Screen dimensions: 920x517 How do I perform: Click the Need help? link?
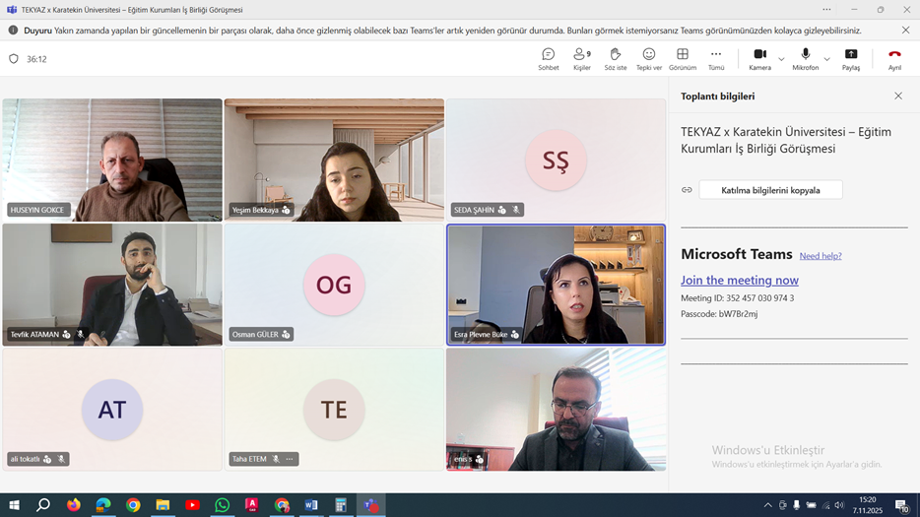point(821,256)
